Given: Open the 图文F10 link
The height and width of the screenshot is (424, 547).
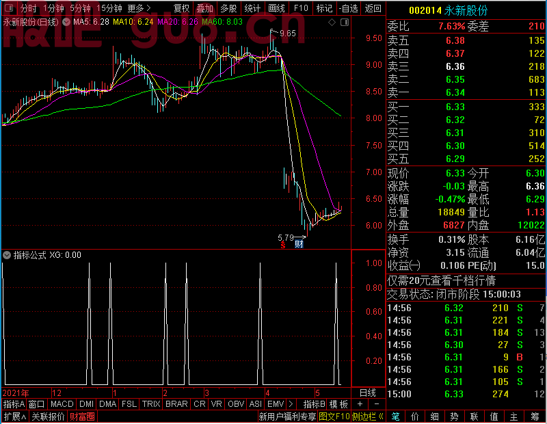Looking at the screenshot, I should coord(334,416).
